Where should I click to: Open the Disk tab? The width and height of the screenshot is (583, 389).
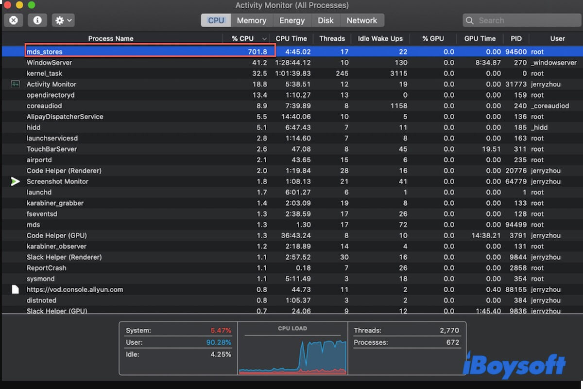pos(326,20)
